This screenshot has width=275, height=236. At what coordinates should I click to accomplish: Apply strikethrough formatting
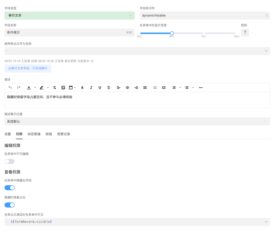pos(109,88)
